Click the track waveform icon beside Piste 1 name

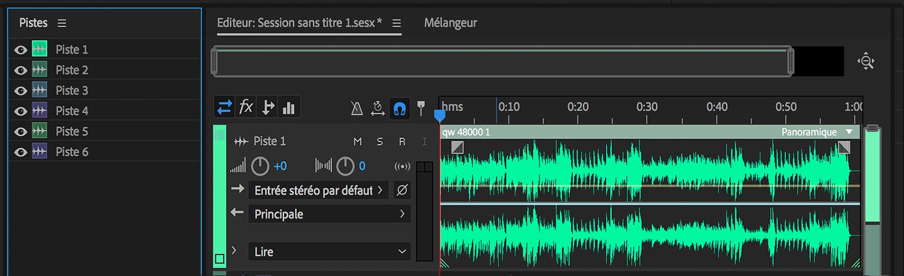click(x=241, y=142)
